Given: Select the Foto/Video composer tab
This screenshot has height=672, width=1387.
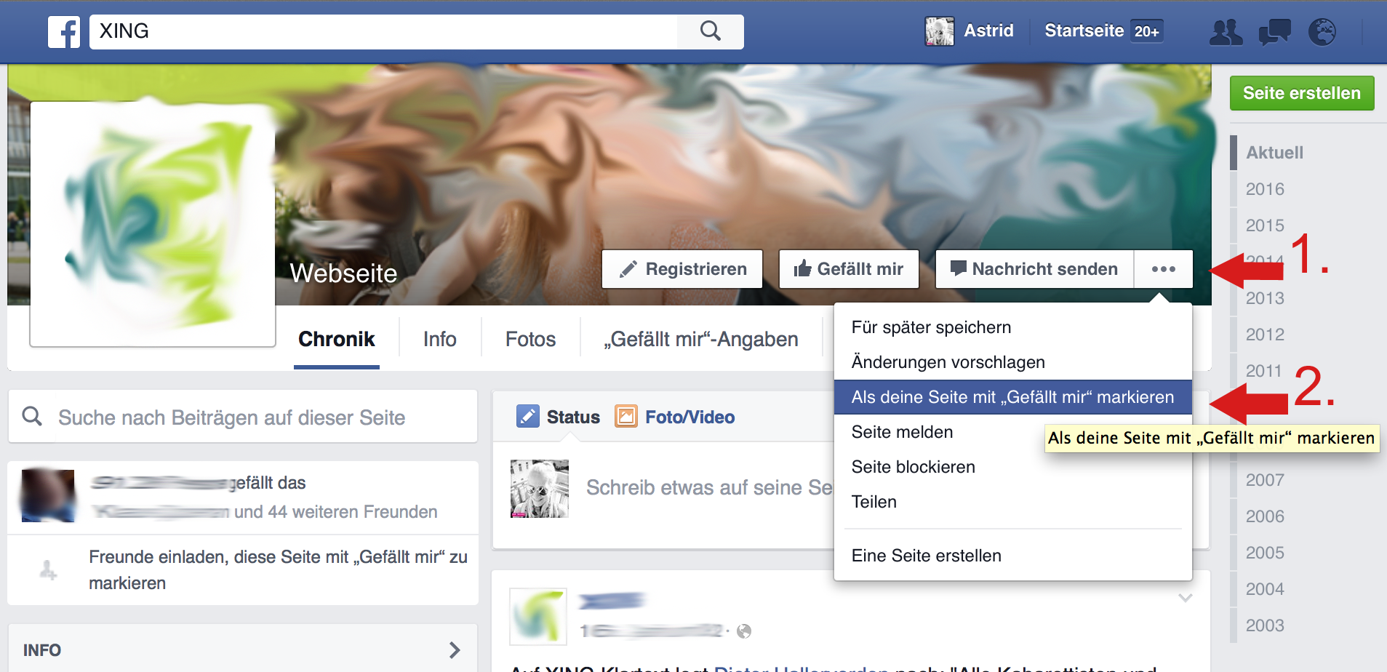Looking at the screenshot, I should (x=675, y=417).
